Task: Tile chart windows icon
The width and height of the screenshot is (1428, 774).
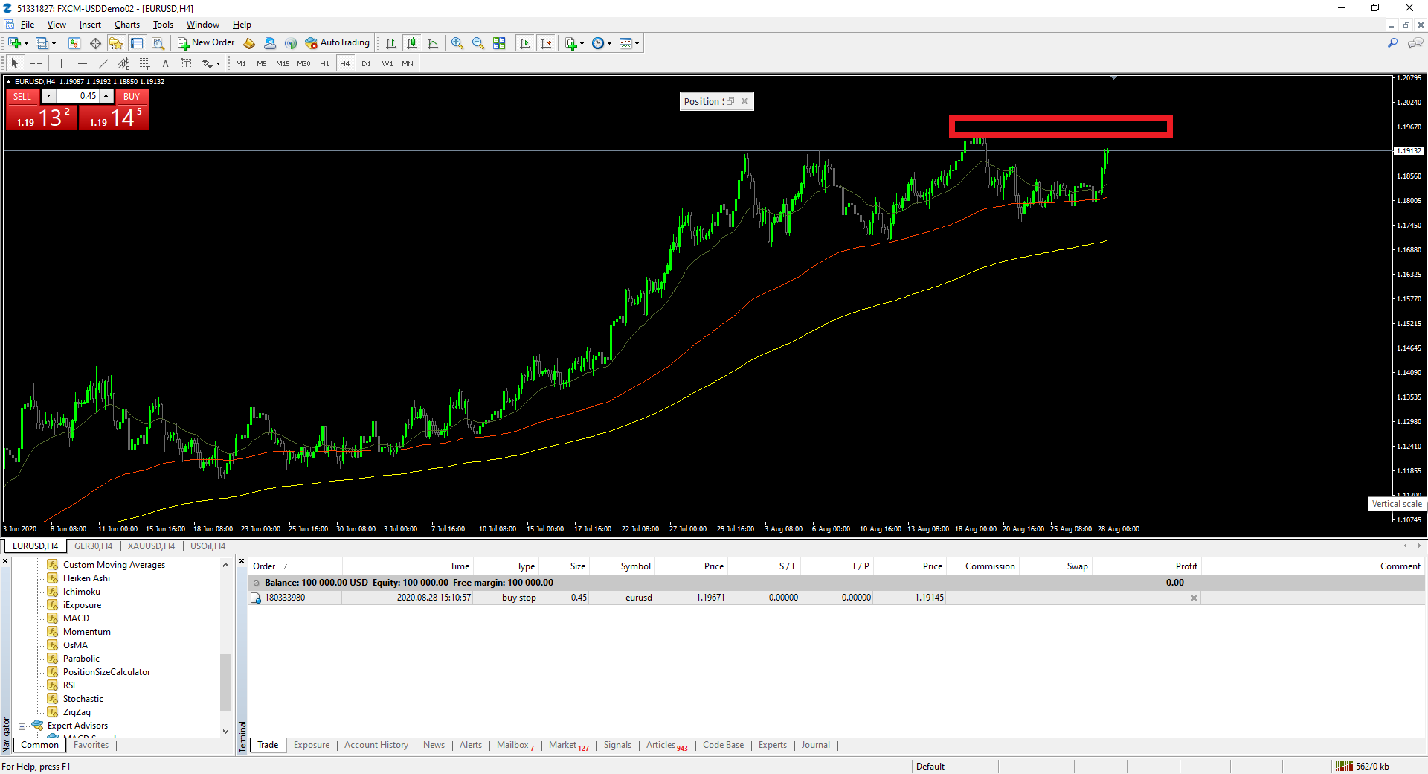Action: click(x=499, y=43)
